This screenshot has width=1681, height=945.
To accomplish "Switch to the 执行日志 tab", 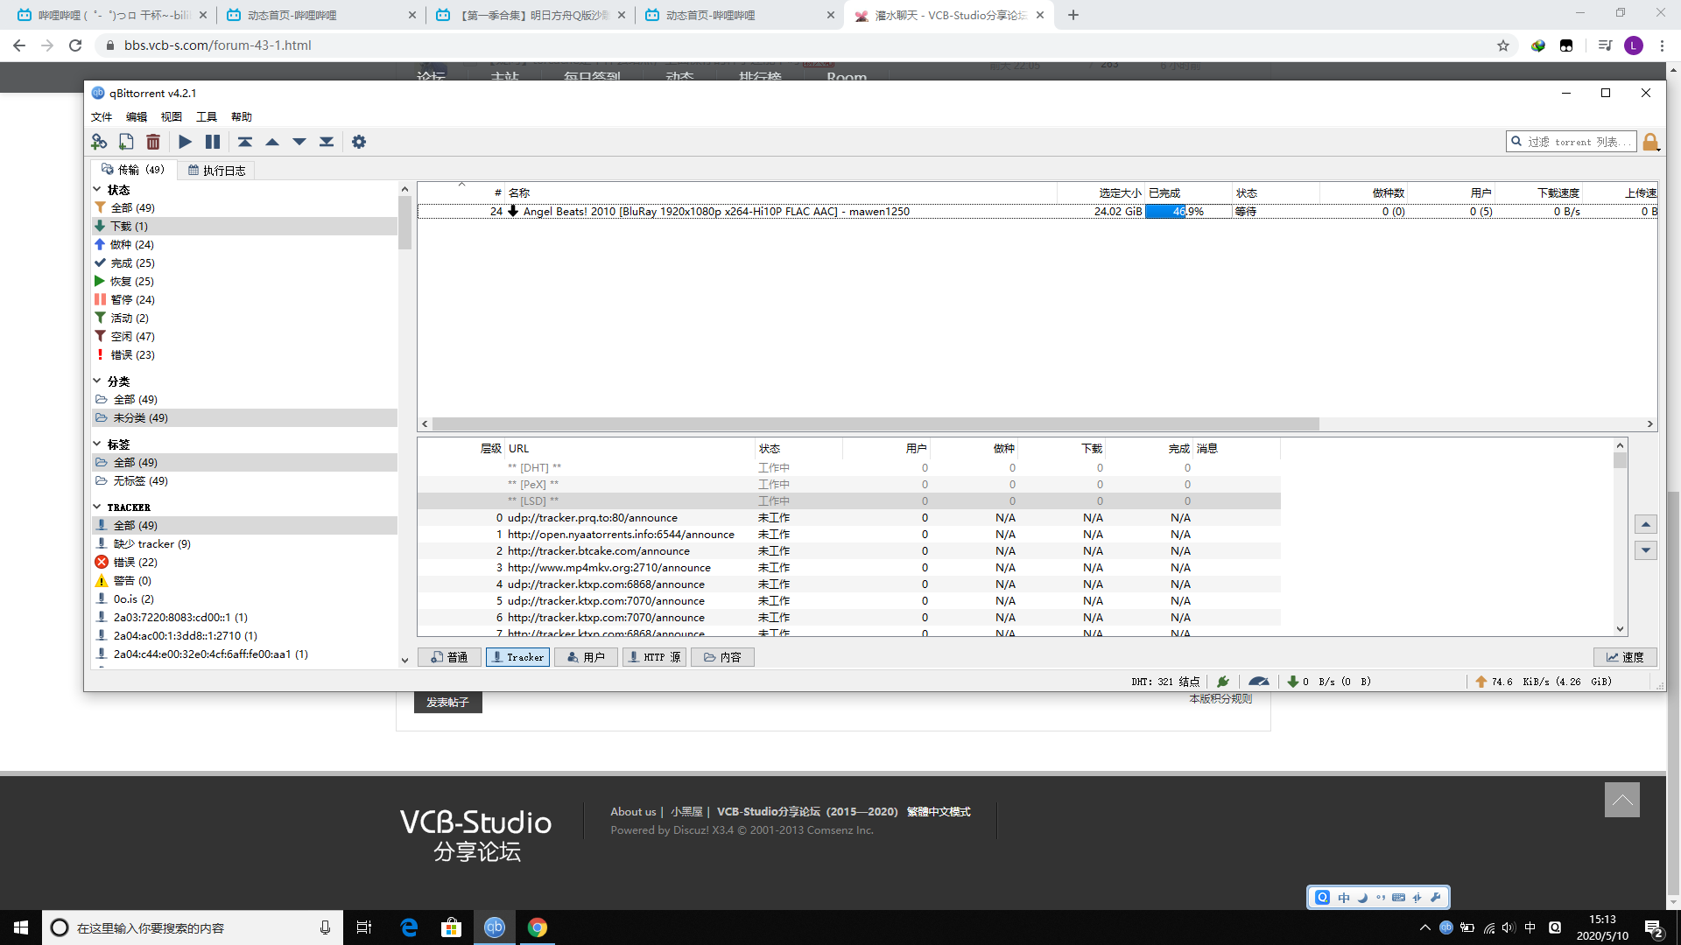I will click(217, 171).
